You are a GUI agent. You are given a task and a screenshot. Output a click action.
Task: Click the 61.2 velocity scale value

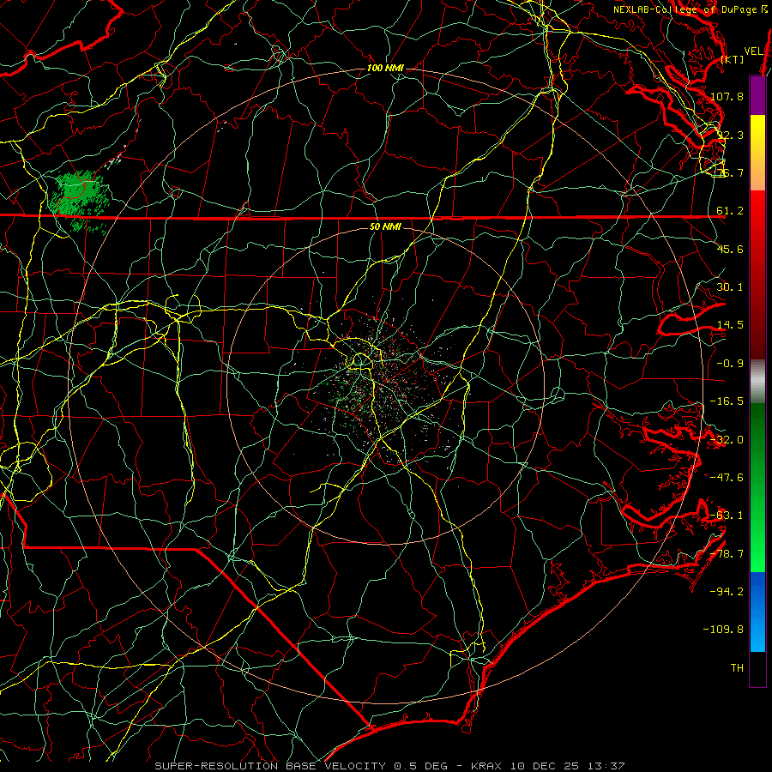pyautogui.click(x=730, y=211)
